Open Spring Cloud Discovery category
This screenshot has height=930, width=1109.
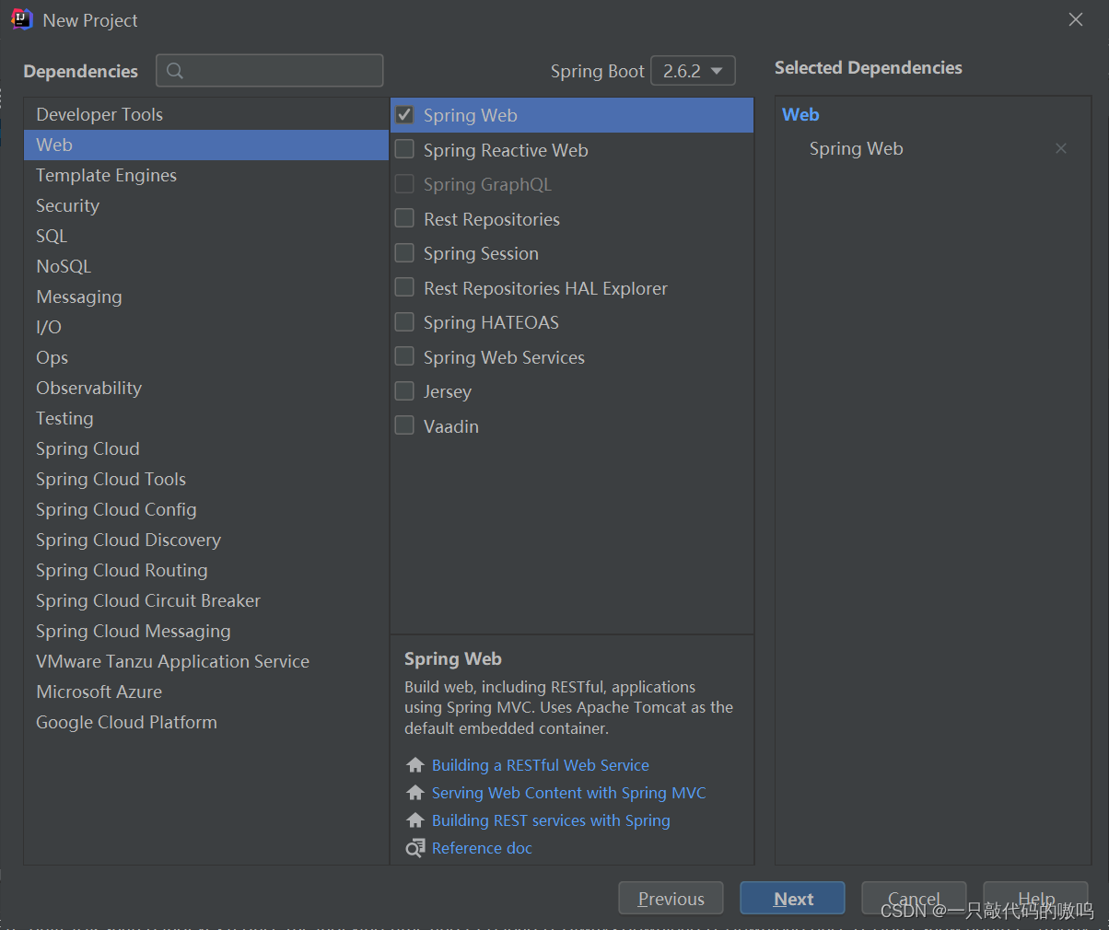(x=205, y=540)
